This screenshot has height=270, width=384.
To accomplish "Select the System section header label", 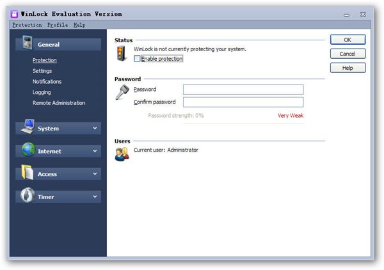I will 48,129.
